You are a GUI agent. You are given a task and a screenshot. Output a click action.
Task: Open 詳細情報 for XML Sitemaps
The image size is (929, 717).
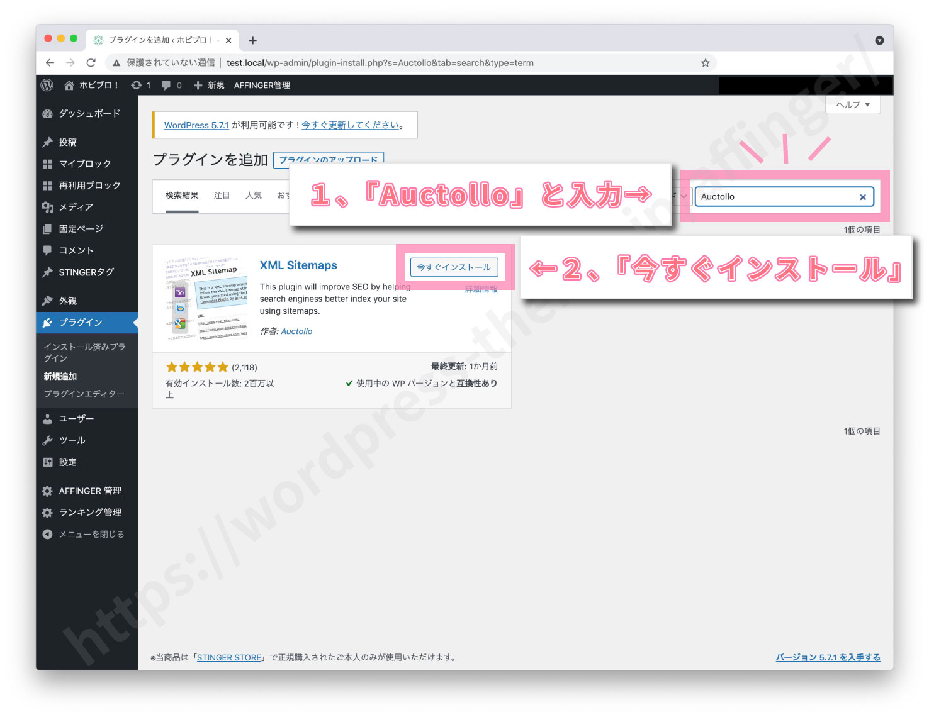(481, 289)
